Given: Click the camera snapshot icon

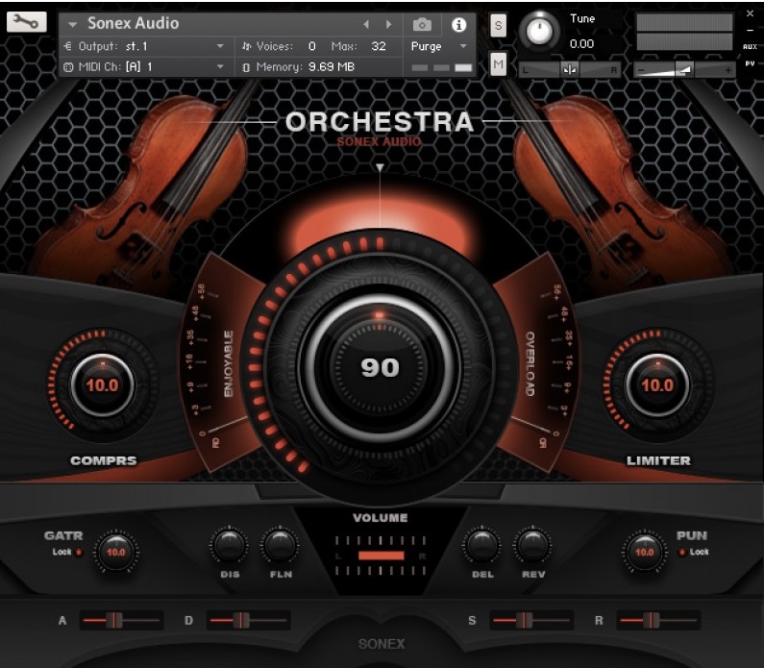Looking at the screenshot, I should [422, 24].
